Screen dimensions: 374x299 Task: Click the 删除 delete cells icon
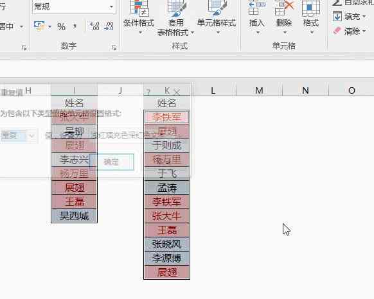[x=284, y=8]
